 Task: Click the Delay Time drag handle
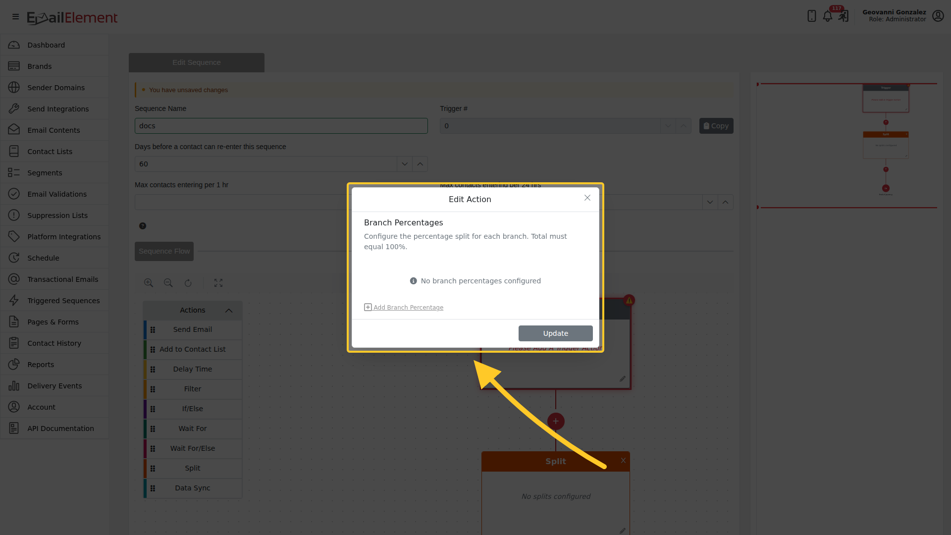point(153,370)
